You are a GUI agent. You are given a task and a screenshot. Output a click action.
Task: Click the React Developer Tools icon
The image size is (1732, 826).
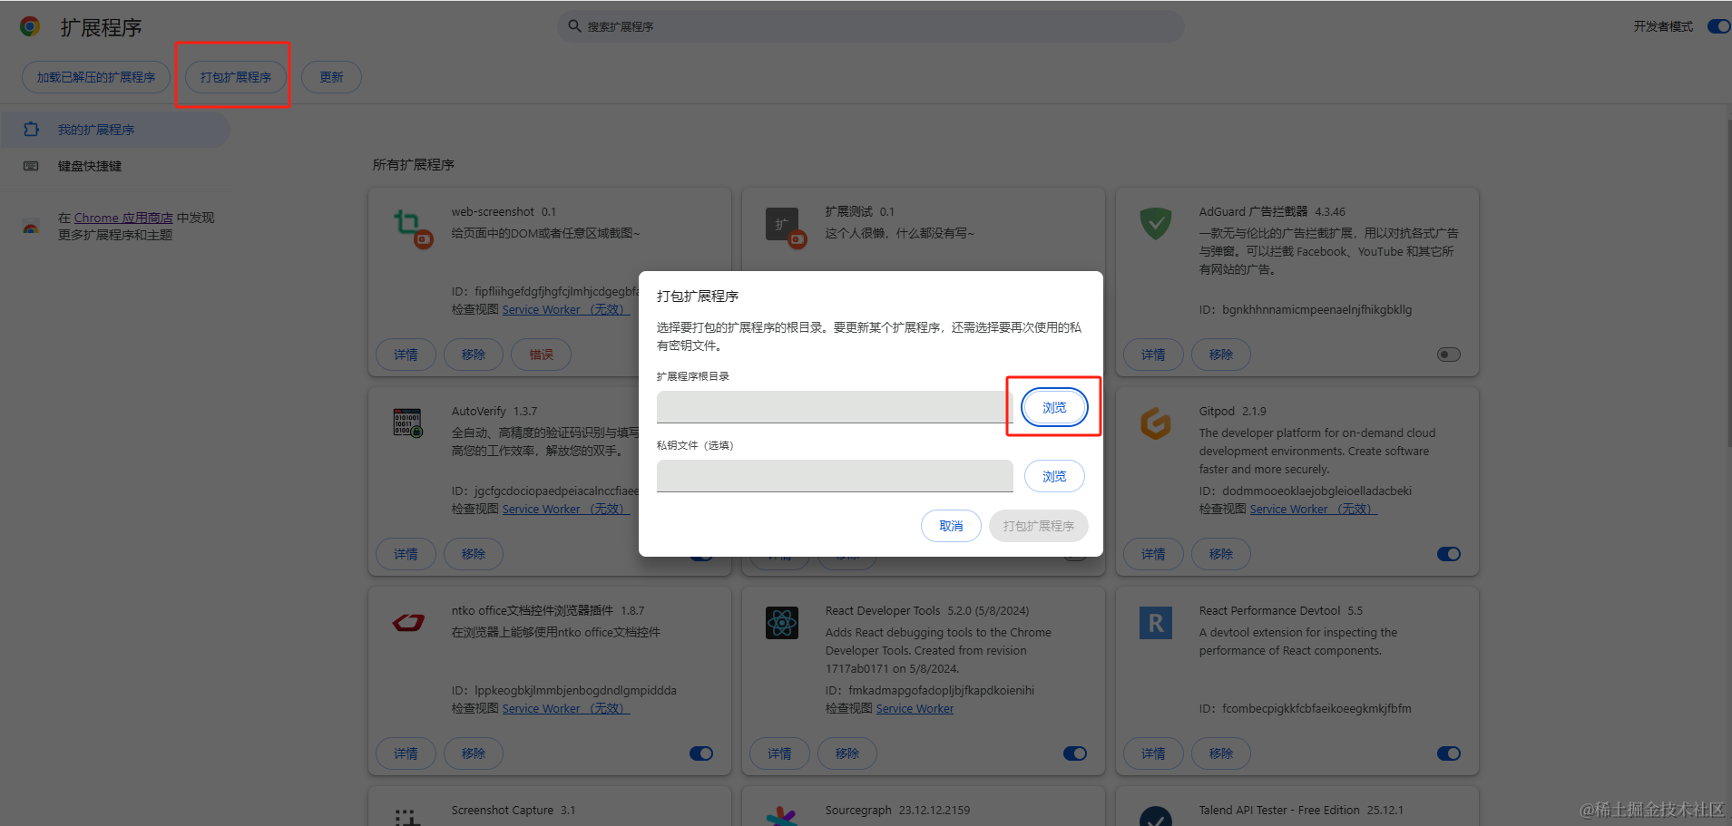[782, 623]
